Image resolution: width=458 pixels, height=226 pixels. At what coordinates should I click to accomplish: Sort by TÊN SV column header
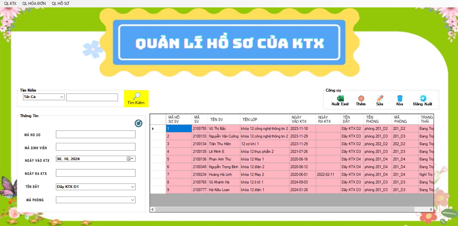pyautogui.click(x=224, y=119)
